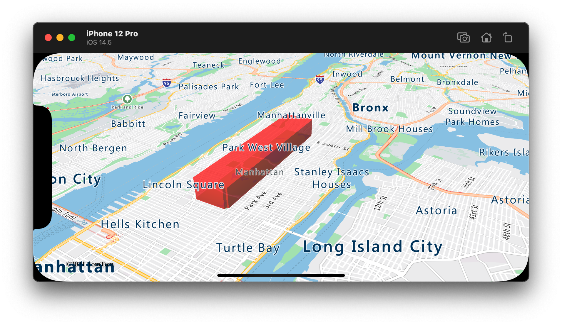Tap the Astoria label near 41st St
Viewport: 562px width, 325px height.
(436, 211)
